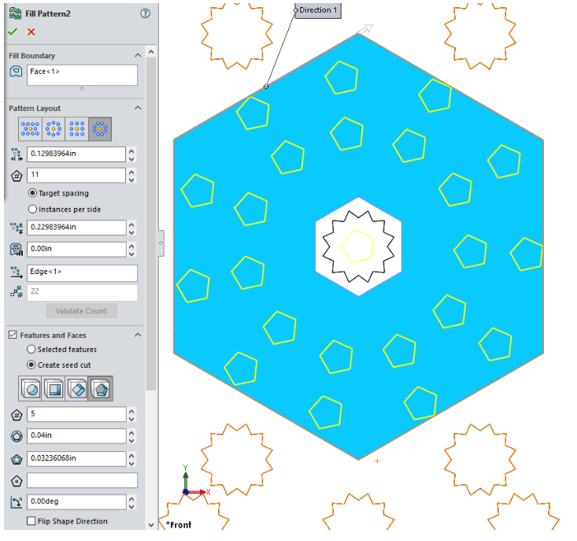Select the Perforation pattern layout icon
This screenshot has width=577, height=541.
(x=31, y=129)
